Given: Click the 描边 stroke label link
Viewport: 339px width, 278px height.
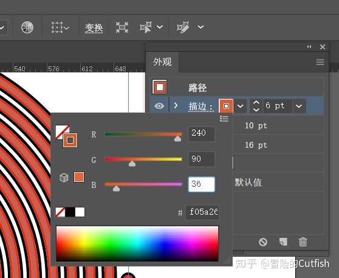Looking at the screenshot, I should pos(201,106).
